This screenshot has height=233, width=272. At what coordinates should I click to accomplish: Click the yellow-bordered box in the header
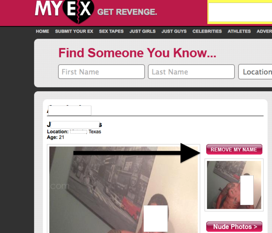[240, 12]
